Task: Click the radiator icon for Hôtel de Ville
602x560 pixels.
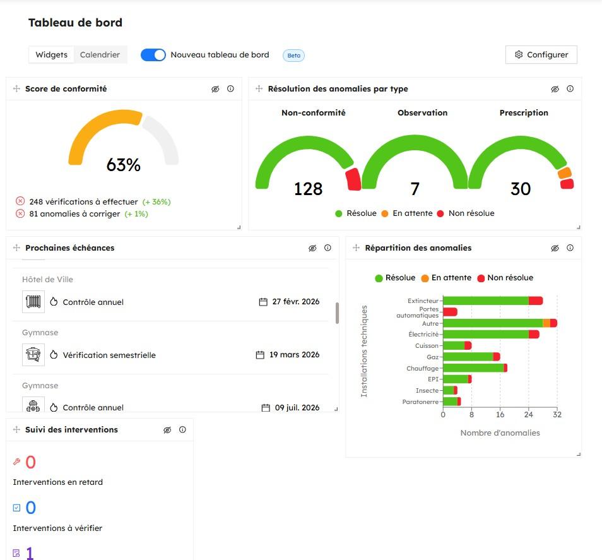Action: point(32,301)
